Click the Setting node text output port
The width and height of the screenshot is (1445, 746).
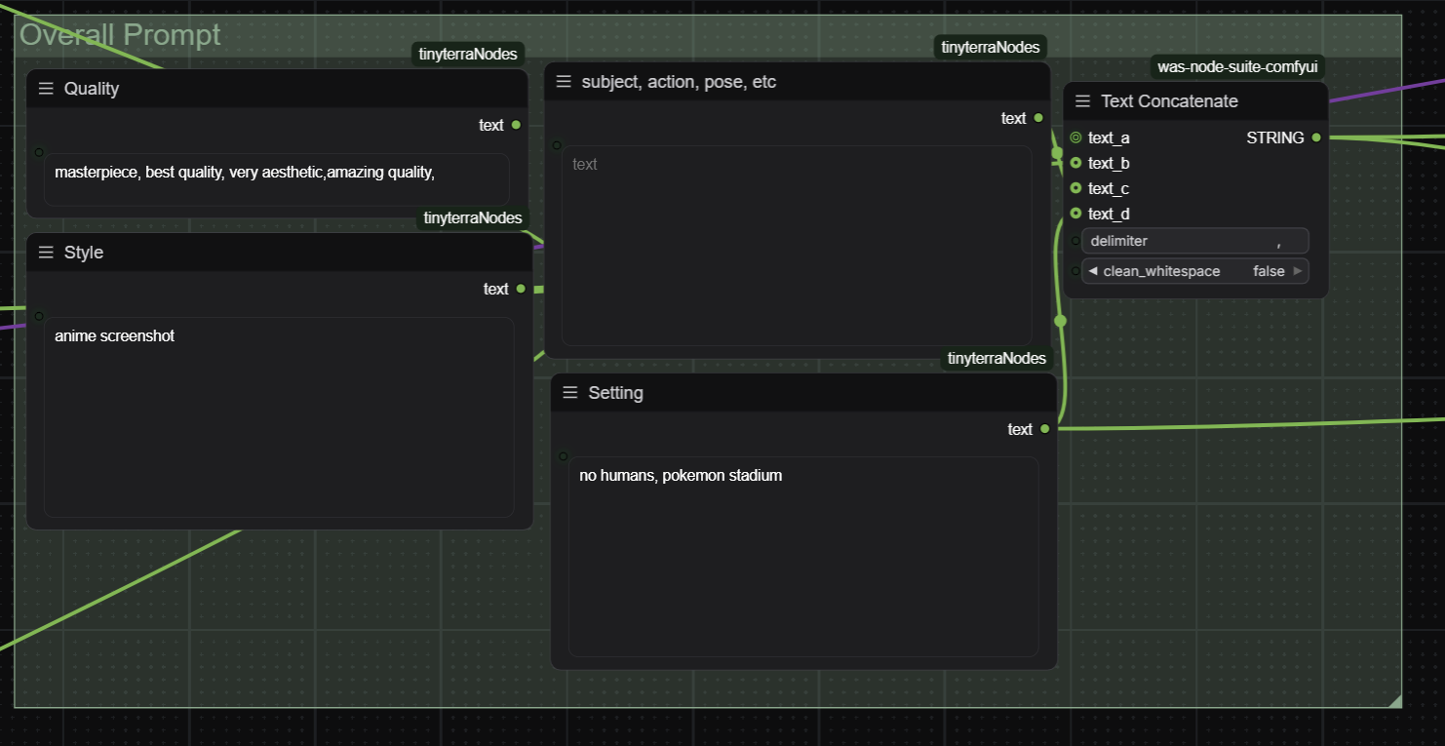pyautogui.click(x=1044, y=429)
